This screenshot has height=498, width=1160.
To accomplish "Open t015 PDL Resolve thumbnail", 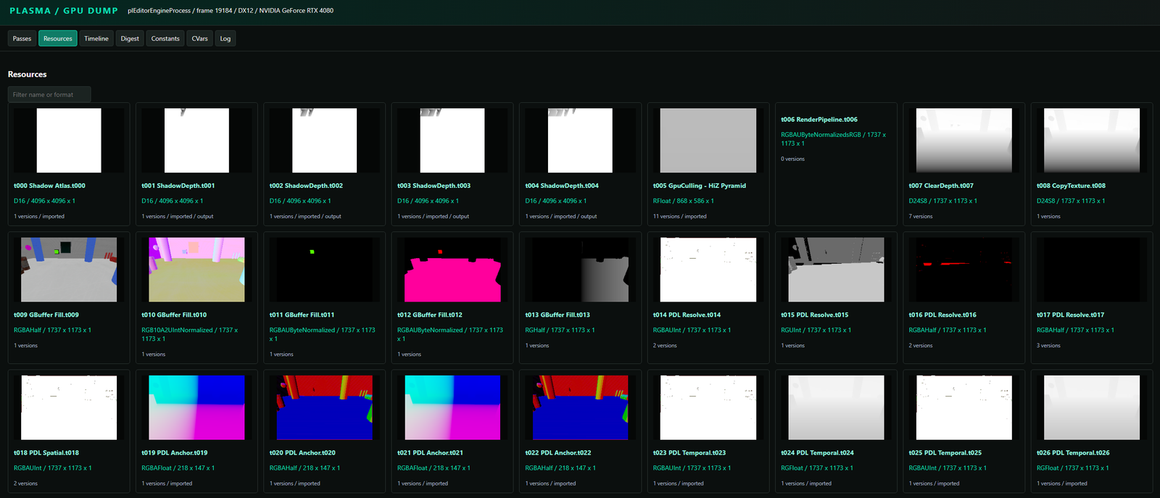I will coord(836,270).
